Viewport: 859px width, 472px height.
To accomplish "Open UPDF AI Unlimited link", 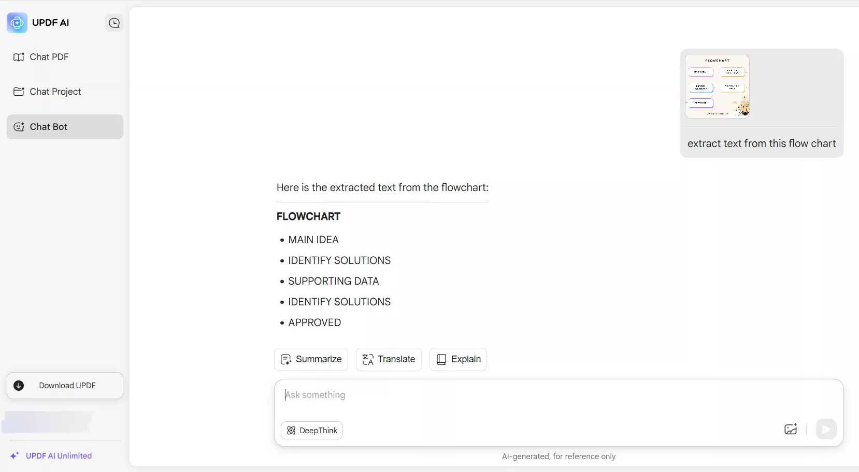I will (59, 456).
